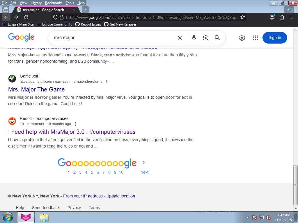
Task: Start voice search with microphone icon
Action: pyautogui.click(x=194, y=38)
